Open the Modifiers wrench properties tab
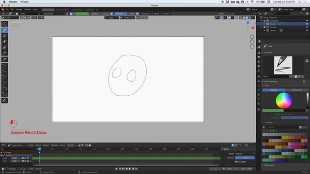Screen dimensions: 310x174 pyautogui.click(x=259, y=81)
